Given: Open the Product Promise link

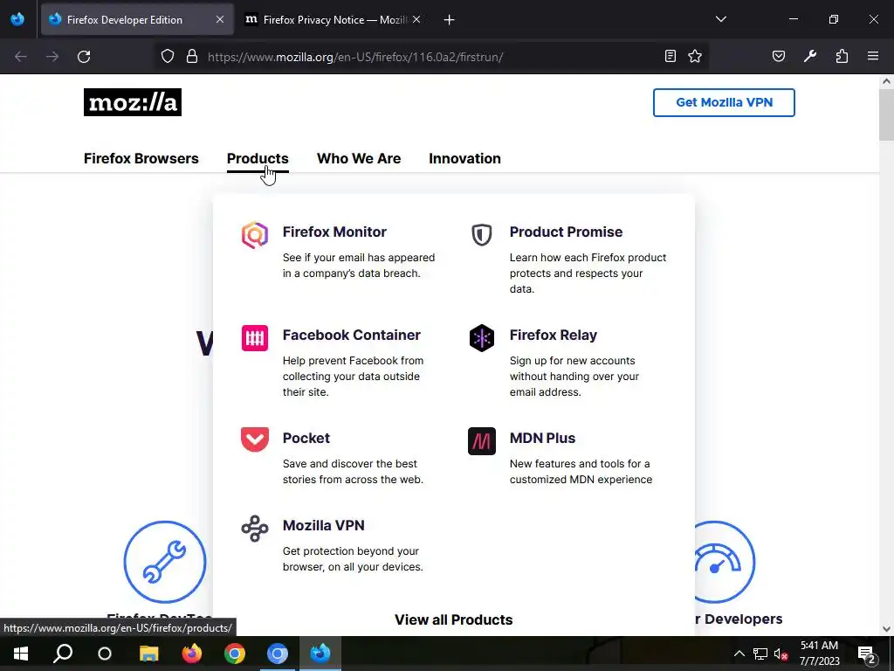Looking at the screenshot, I should click(x=566, y=232).
